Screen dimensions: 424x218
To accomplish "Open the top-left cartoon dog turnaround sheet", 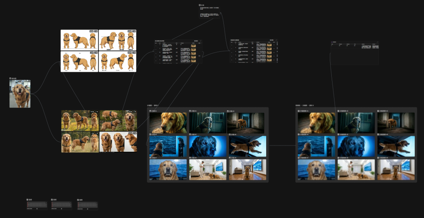I will (x=79, y=40).
